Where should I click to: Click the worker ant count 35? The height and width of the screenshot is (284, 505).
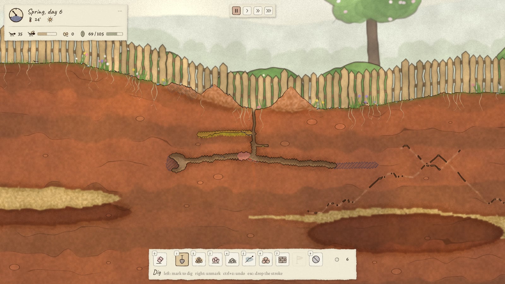coord(20,34)
